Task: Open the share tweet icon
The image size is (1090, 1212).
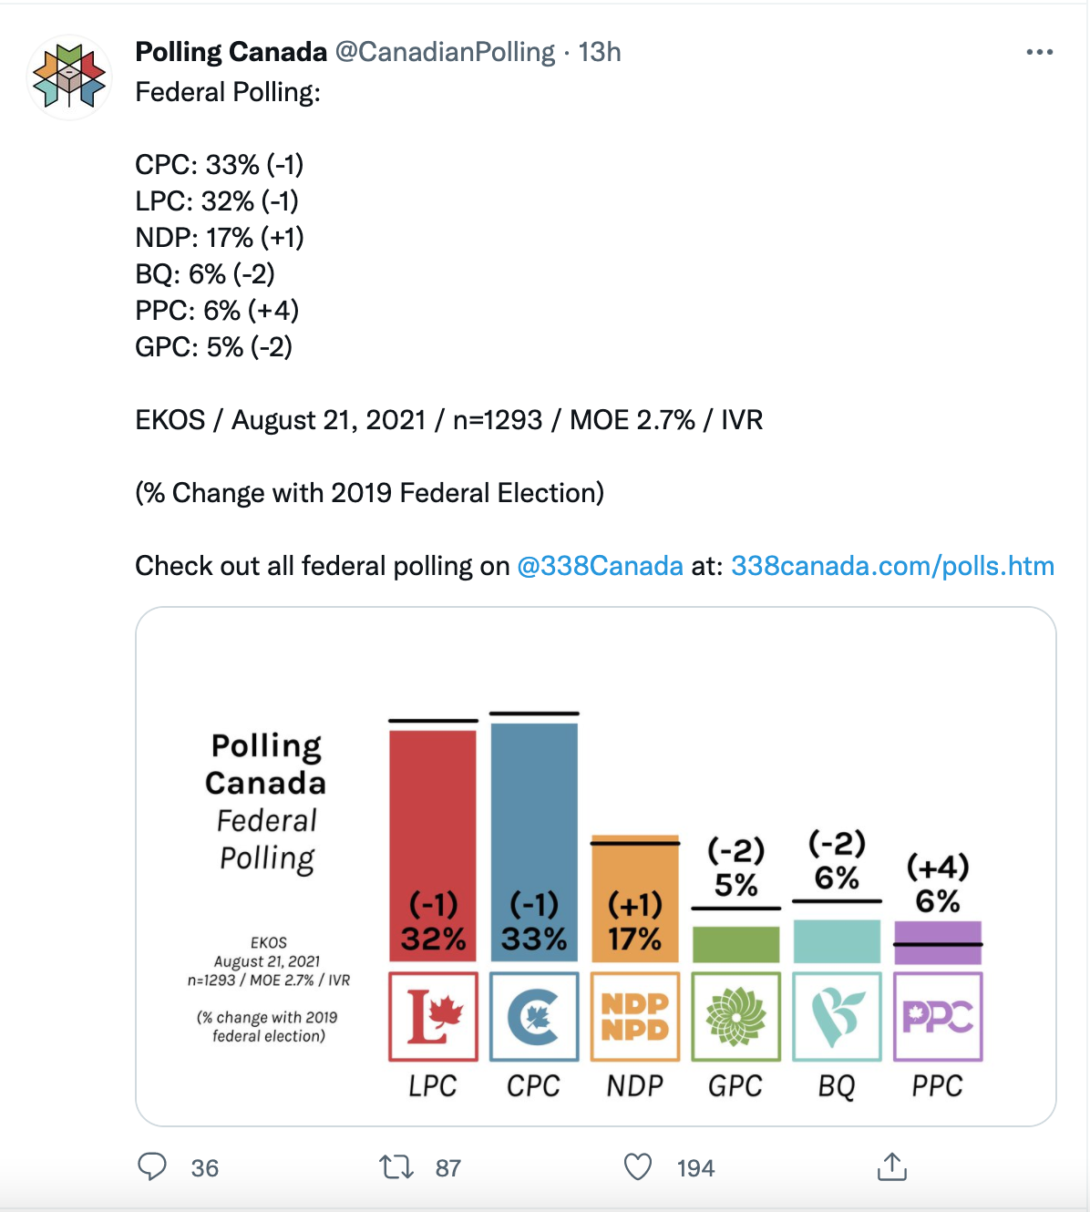Action: (892, 1166)
